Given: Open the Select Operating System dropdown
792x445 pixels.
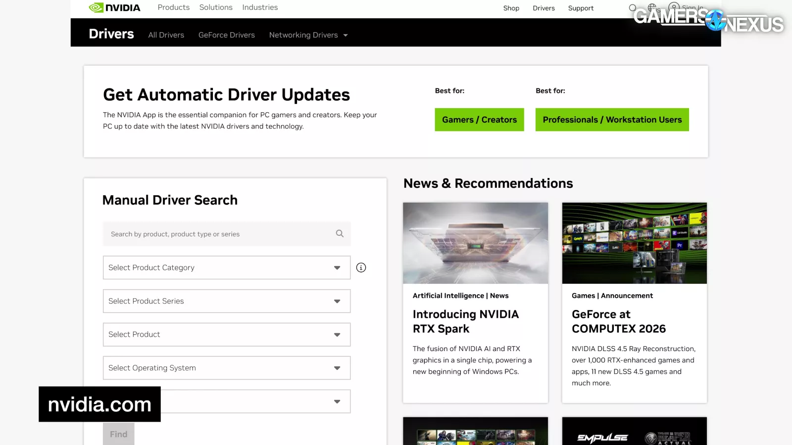Looking at the screenshot, I should pyautogui.click(x=227, y=368).
